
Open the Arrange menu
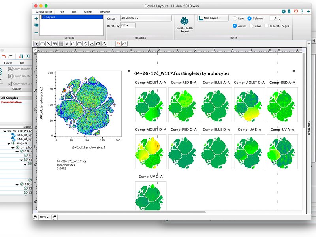point(105,12)
